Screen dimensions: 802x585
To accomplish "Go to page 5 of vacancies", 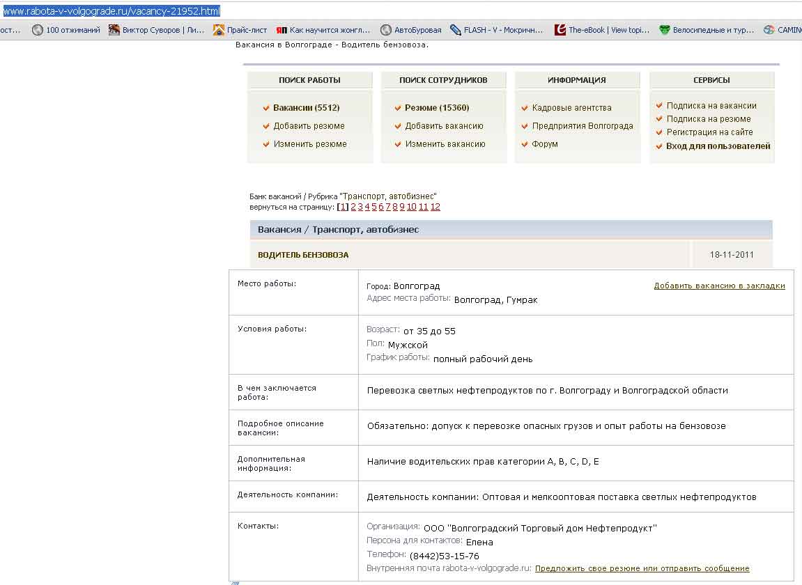I will tap(374, 207).
